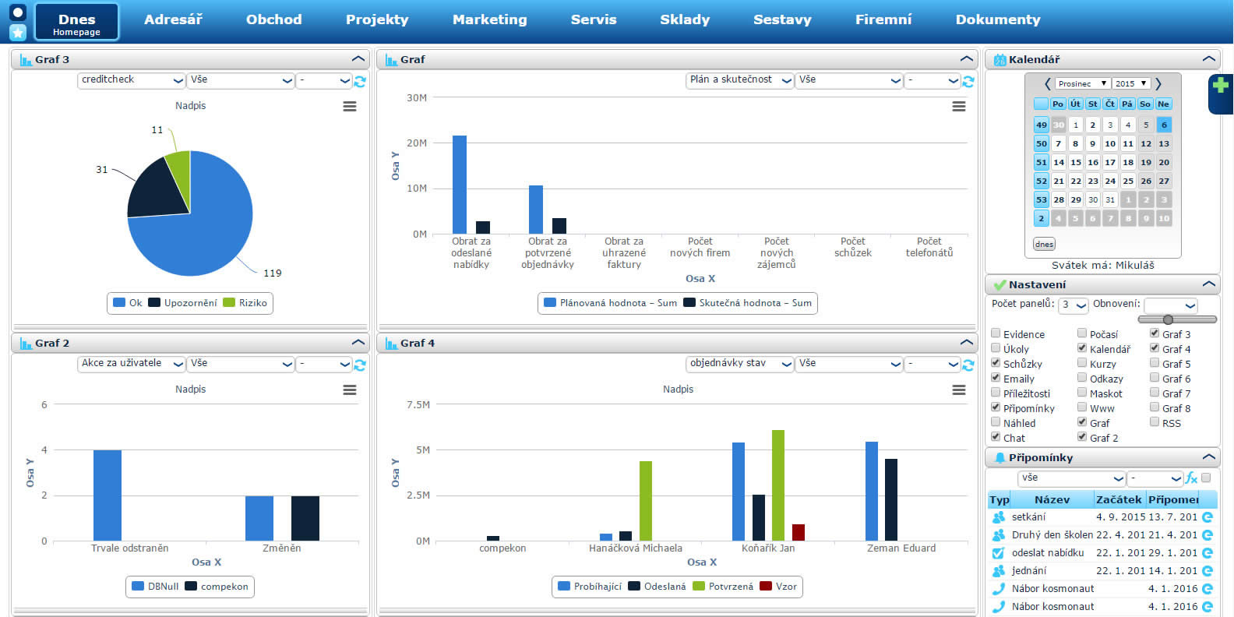The image size is (1234, 617).
Task: Click the refresh icon in Graf 3 panel
Action: [x=360, y=81]
